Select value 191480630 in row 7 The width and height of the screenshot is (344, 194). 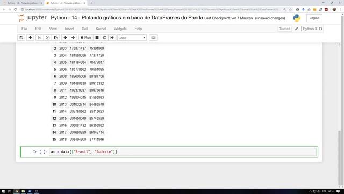(x=78, y=84)
